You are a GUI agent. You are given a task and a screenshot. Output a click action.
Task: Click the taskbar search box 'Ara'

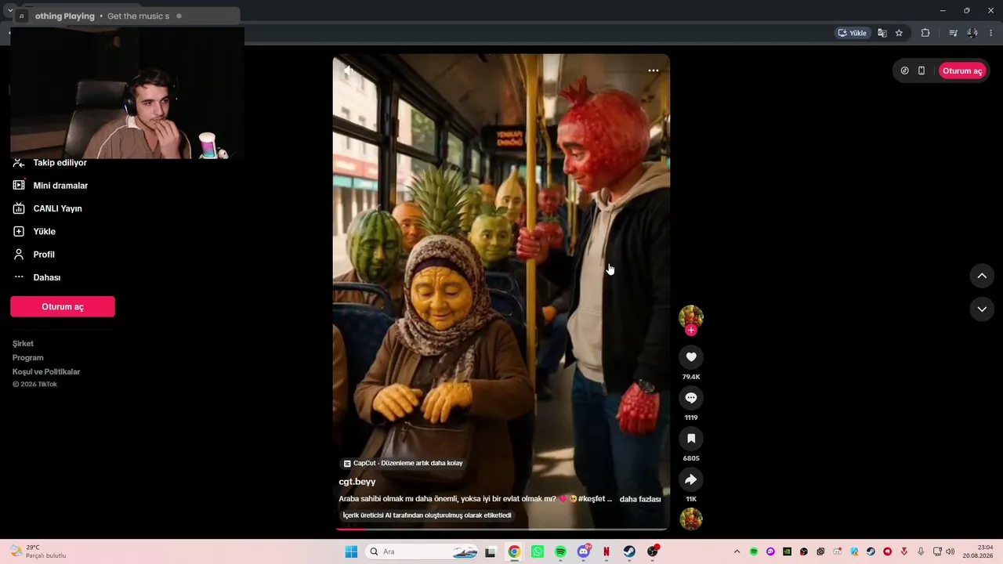[423, 551]
